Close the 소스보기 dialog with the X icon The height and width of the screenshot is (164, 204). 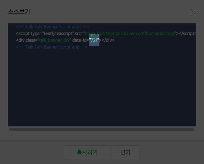tap(193, 12)
